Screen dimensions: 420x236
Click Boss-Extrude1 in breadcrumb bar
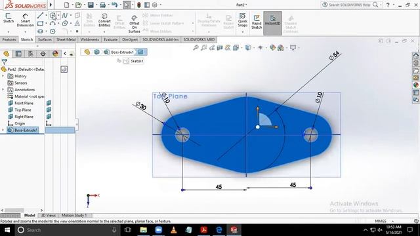(x=122, y=52)
